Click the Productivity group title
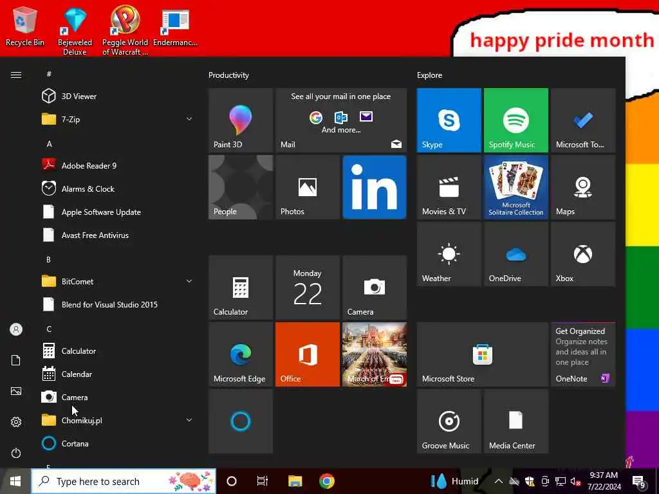 (x=228, y=75)
